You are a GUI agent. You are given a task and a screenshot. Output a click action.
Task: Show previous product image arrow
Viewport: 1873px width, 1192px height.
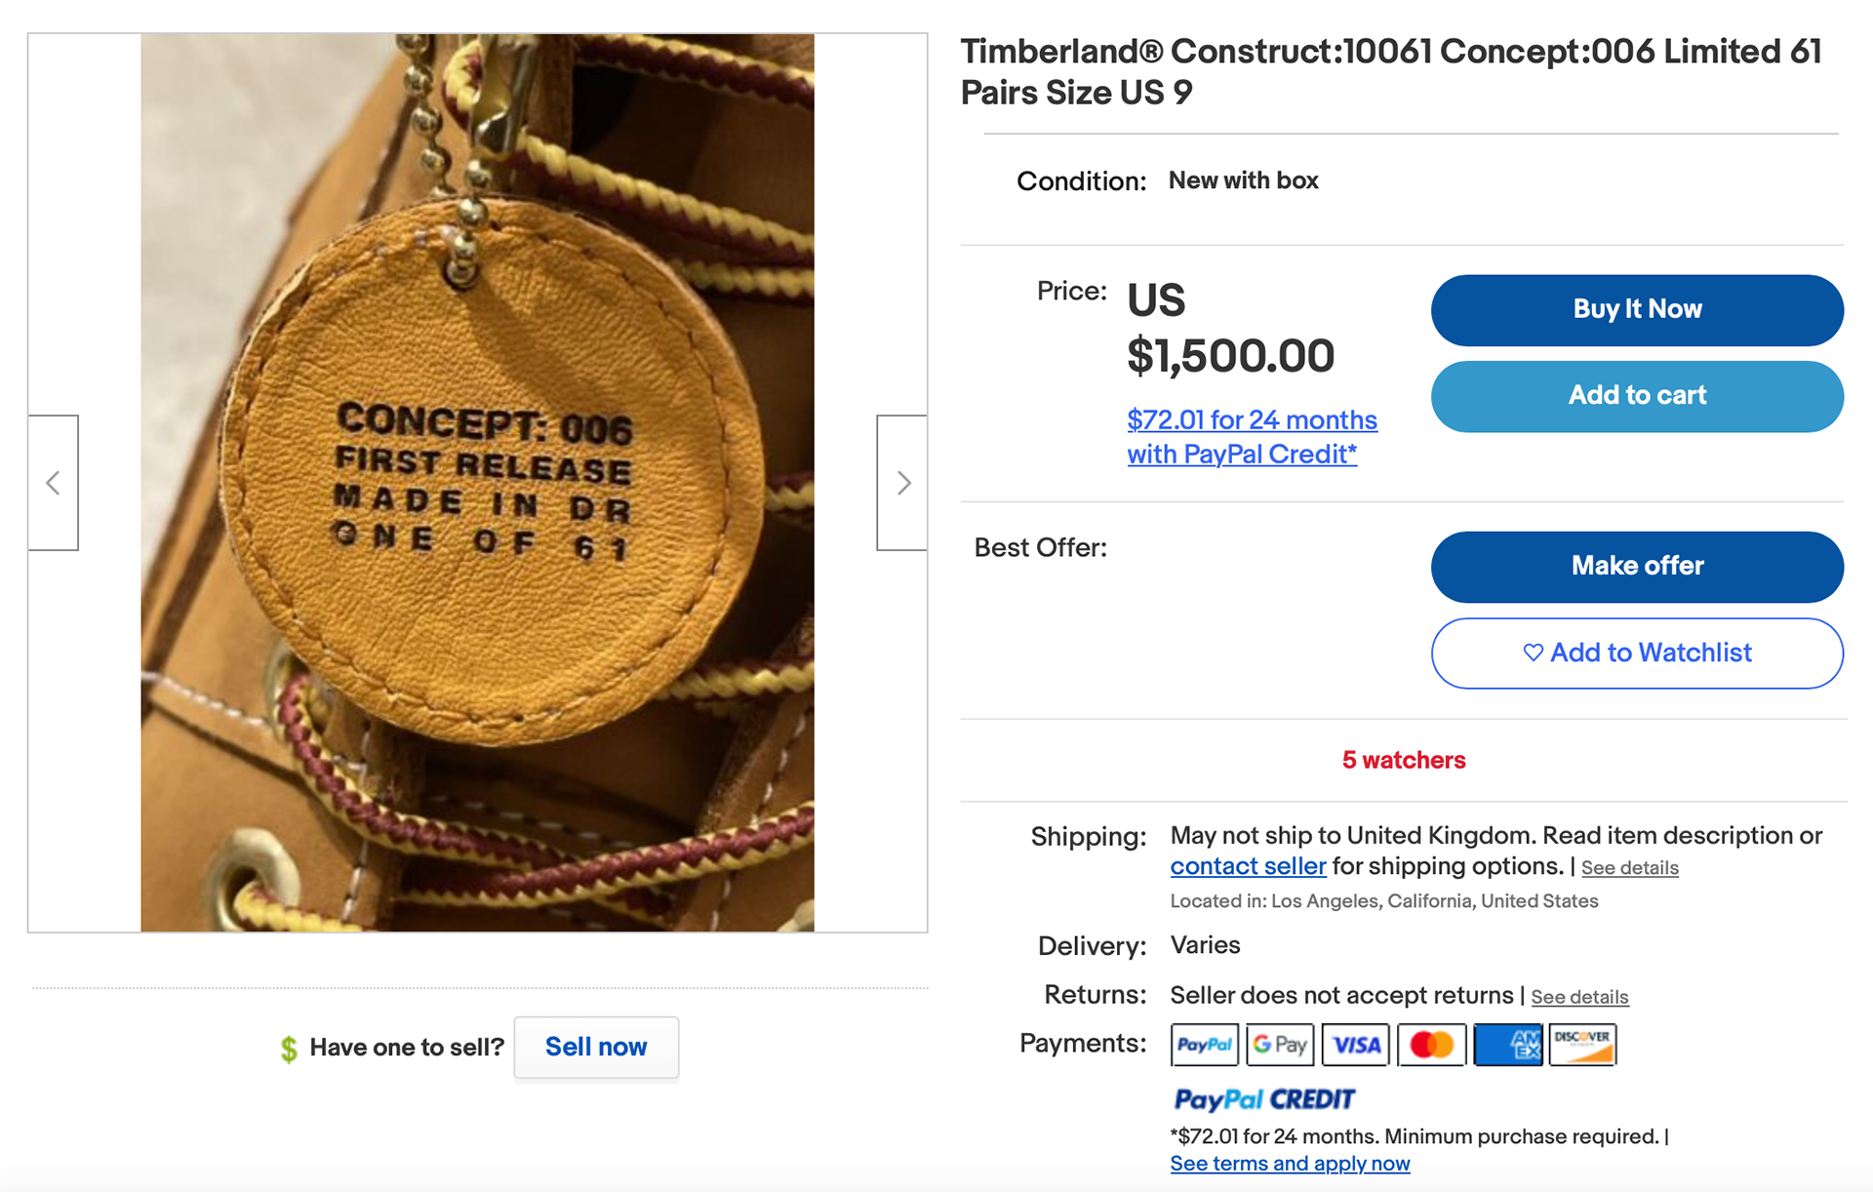54,483
